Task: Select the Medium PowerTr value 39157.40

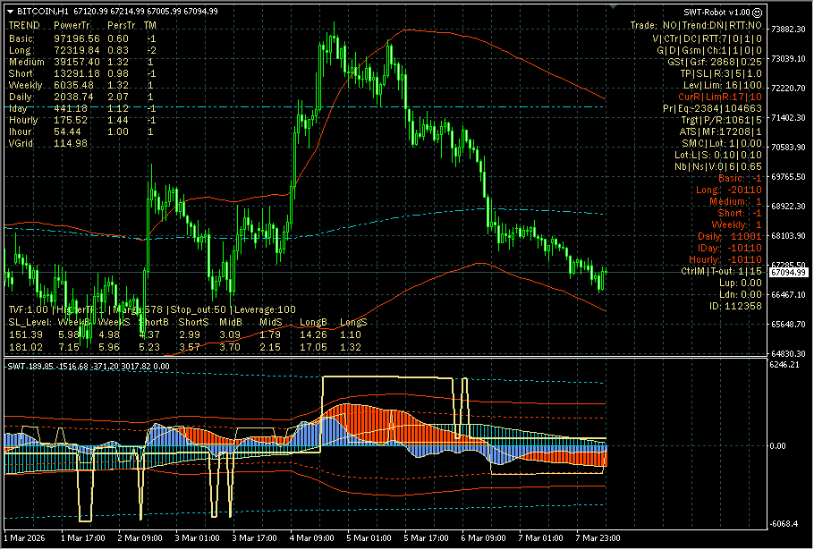Action: point(77,62)
